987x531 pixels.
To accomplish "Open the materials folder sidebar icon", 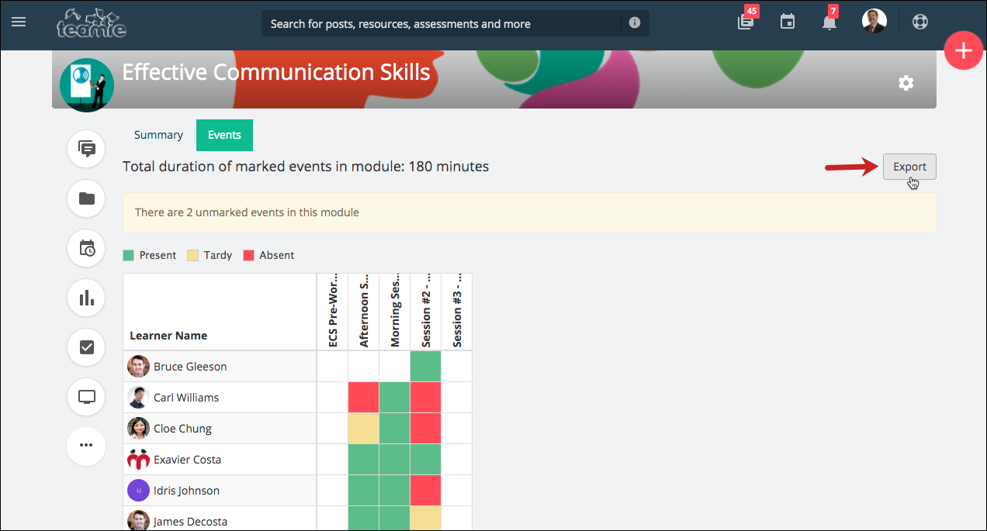I will [87, 198].
